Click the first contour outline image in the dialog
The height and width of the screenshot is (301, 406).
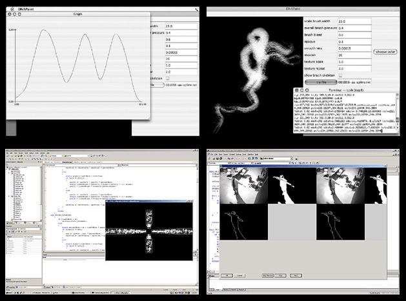[243, 222]
